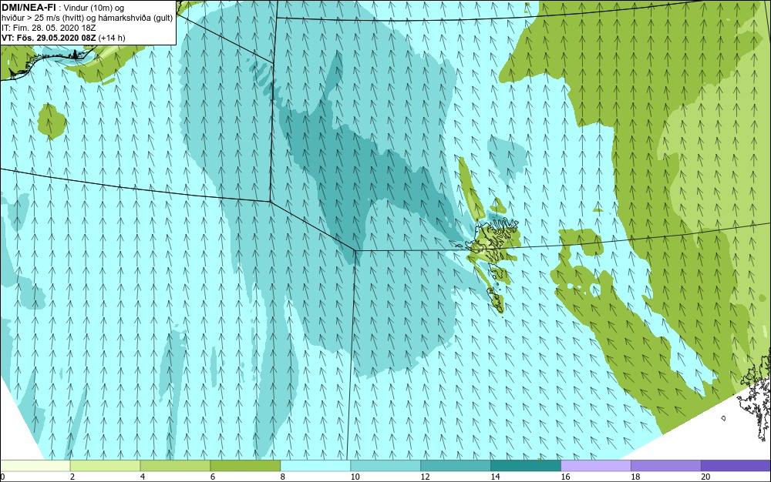Click the legend scale label "12"

tap(426, 477)
